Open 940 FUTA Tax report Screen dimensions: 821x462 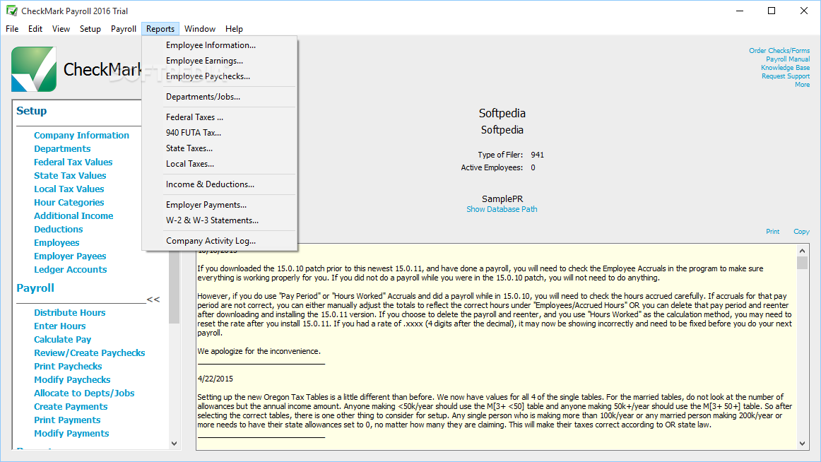click(220, 133)
